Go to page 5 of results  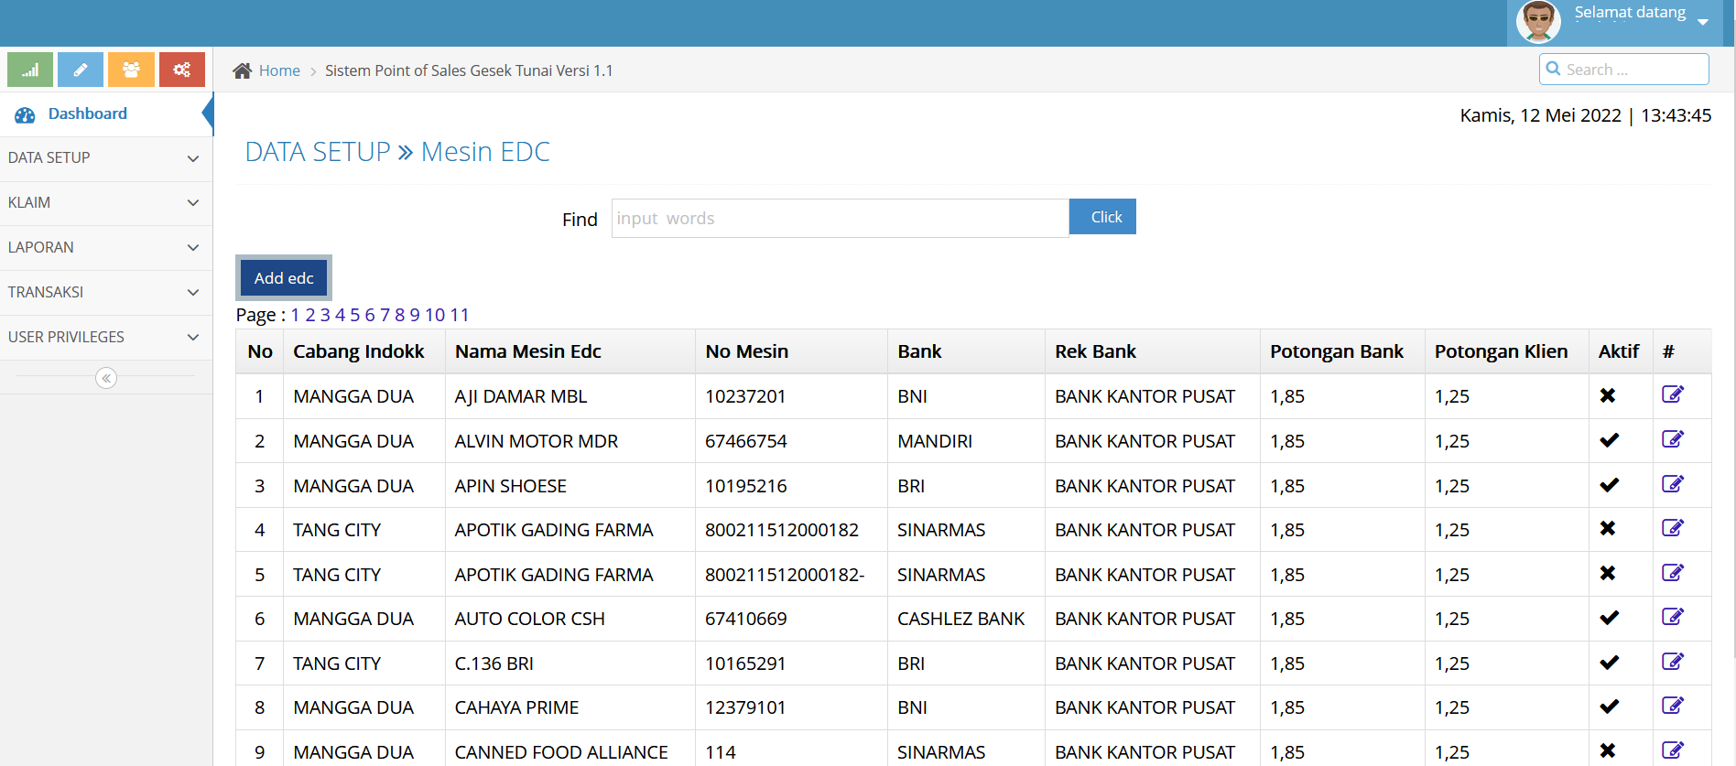[x=355, y=315]
